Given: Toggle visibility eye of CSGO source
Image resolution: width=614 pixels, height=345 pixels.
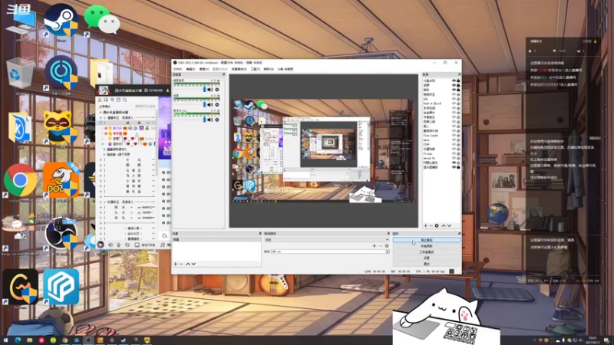Looking at the screenshot, I should 454,144.
